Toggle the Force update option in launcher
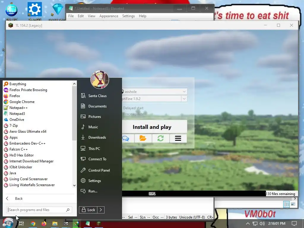 point(133,114)
